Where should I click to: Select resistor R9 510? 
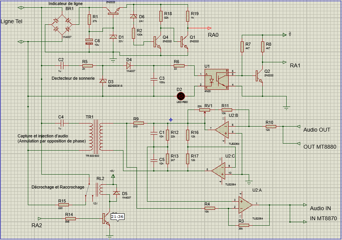tap(139, 123)
